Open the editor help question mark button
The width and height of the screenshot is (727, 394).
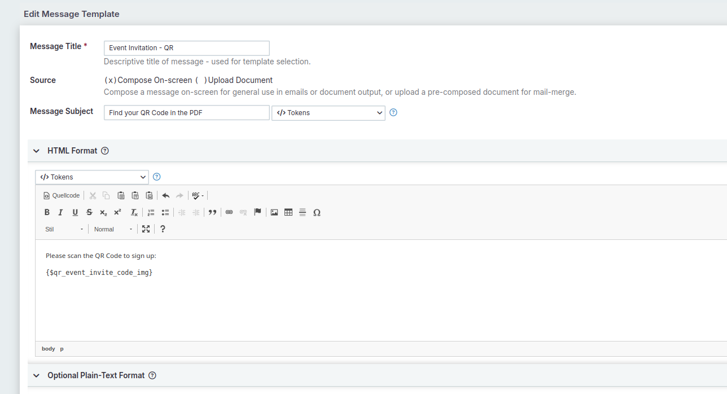pyautogui.click(x=163, y=229)
